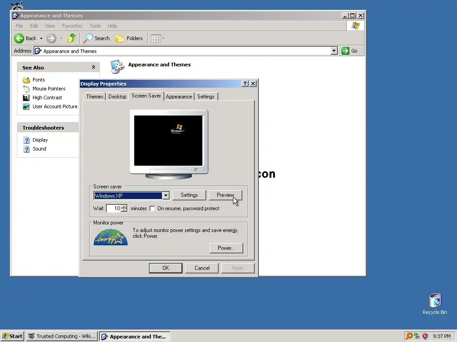
Task: Switch to Trusted Computing taskbar window
Action: coord(62,336)
